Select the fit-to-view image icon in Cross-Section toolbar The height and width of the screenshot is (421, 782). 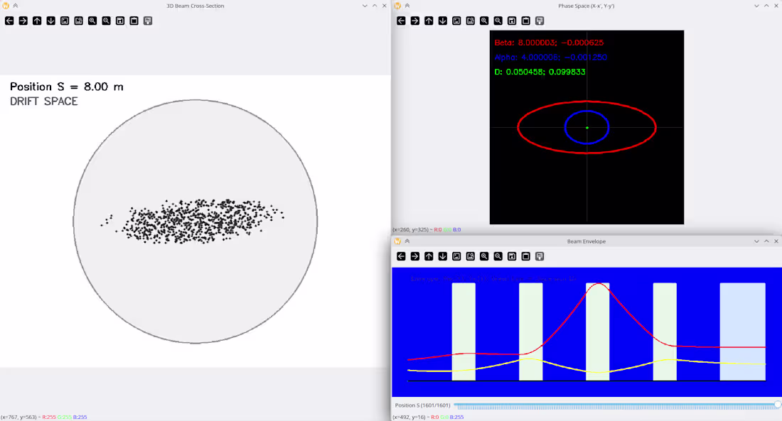coord(65,21)
